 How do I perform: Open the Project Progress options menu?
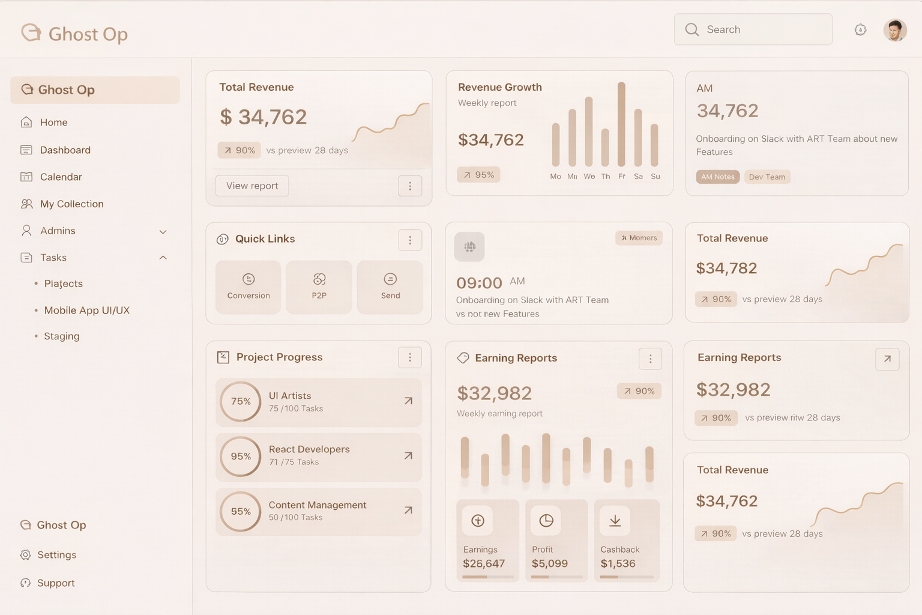[x=410, y=357]
